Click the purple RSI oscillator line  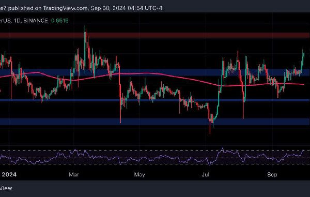(x=152, y=157)
